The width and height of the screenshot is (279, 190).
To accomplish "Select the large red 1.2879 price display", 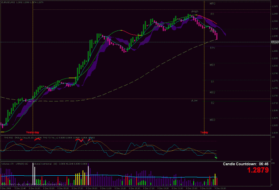I will point(258,170).
